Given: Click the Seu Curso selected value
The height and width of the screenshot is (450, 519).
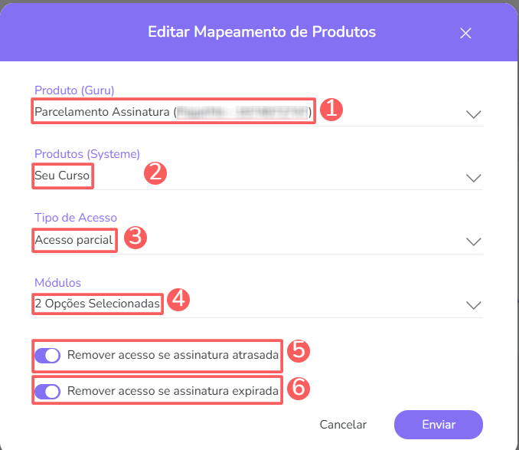Looking at the screenshot, I should (63, 176).
